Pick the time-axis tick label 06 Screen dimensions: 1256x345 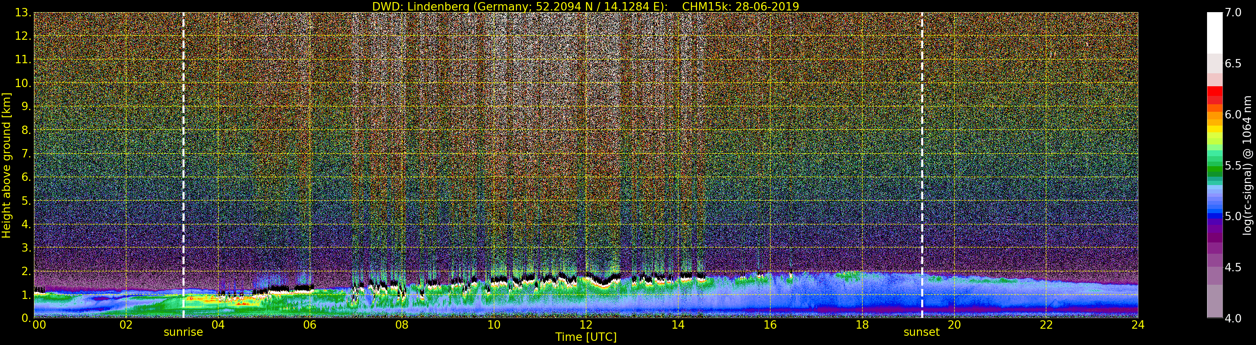point(310,325)
